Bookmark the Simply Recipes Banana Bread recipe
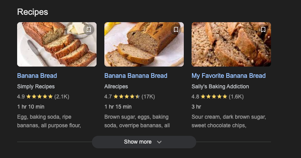Screen dimensions: 301x158 point(89,30)
